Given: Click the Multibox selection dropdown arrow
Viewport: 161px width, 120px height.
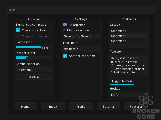Looking at the screenshot, I should pos(97,36).
